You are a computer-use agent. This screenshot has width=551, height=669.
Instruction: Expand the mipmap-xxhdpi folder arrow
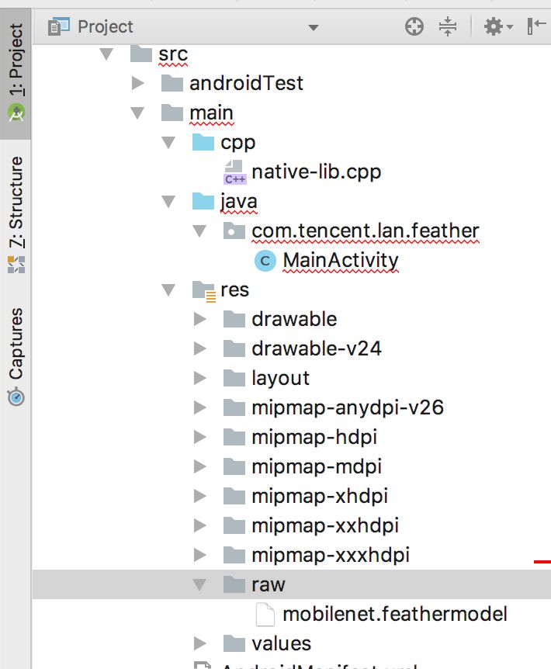tap(199, 525)
